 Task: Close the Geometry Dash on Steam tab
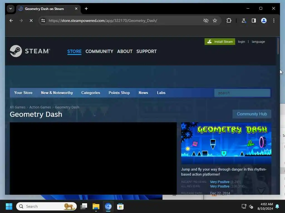coord(76,9)
